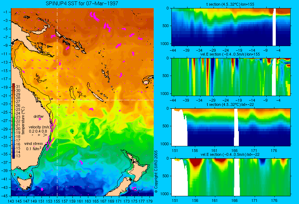Click the '© Copyright CSIRO 2005' vertical text
The height and width of the screenshot is (204, 299).
pyautogui.click(x=156, y=171)
